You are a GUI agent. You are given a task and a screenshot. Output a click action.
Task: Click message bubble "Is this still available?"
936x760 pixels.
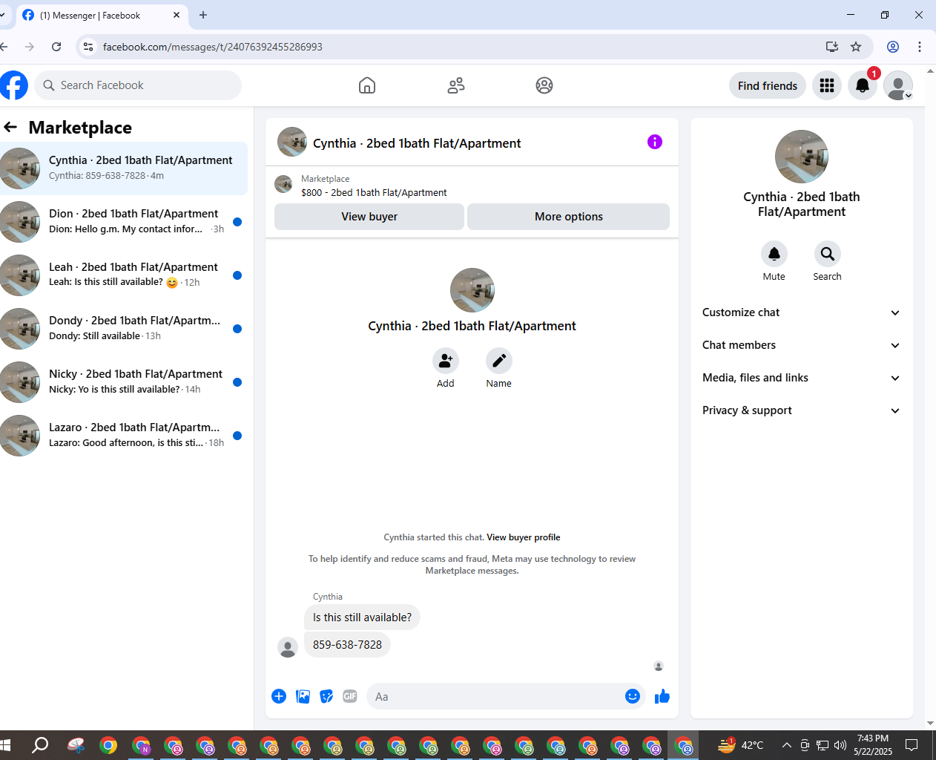point(362,617)
